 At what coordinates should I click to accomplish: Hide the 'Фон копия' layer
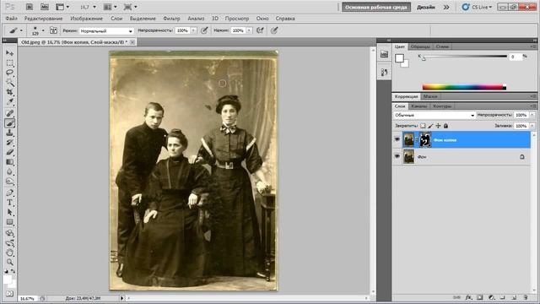[397, 140]
